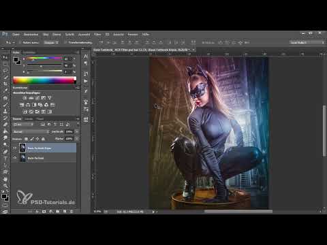327x245 pixels.
Task: Delete layer with trash icon
Action: click(72, 212)
